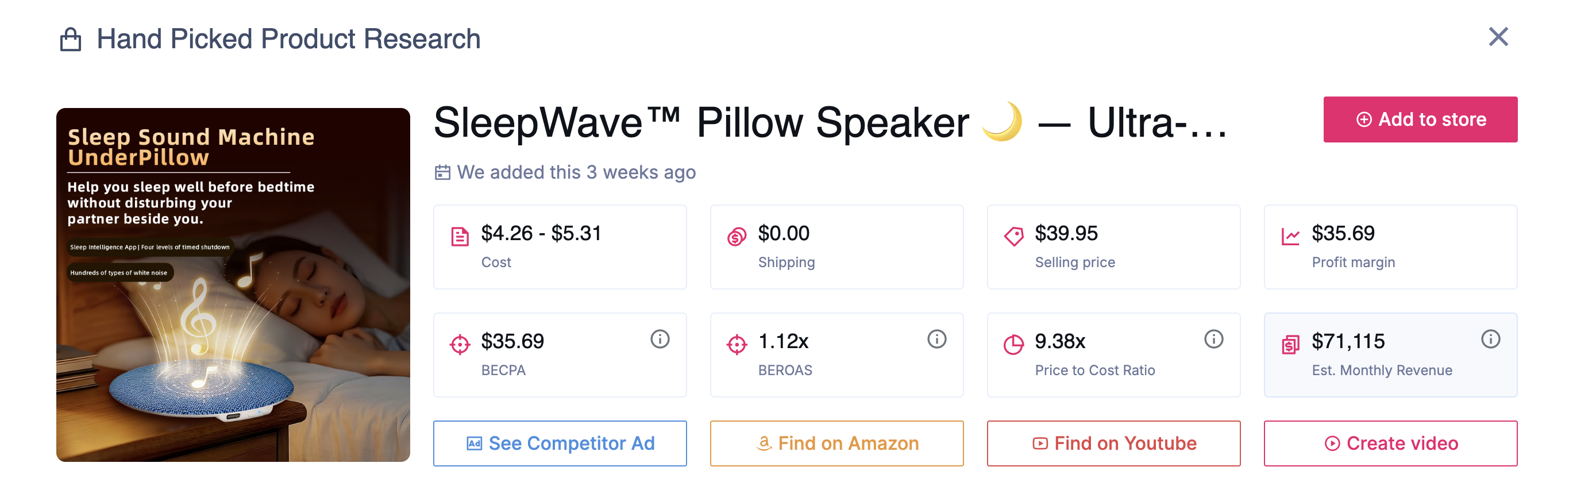This screenshot has height=486, width=1573.
Task: Open the info tooltip on Price to Cost Ratio
Action: (1215, 340)
